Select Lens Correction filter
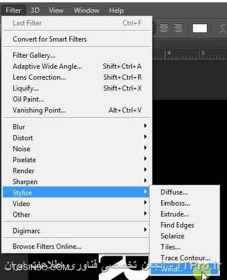 (x=76, y=77)
